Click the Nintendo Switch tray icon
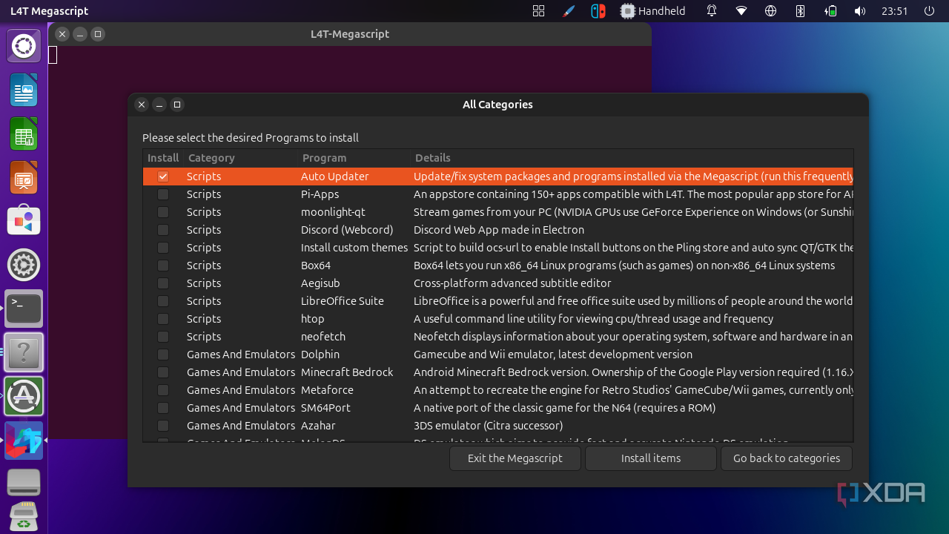 pos(598,11)
